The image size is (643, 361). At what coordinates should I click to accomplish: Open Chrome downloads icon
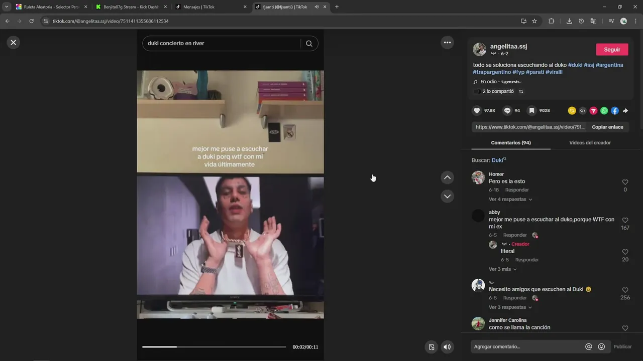tap(569, 21)
